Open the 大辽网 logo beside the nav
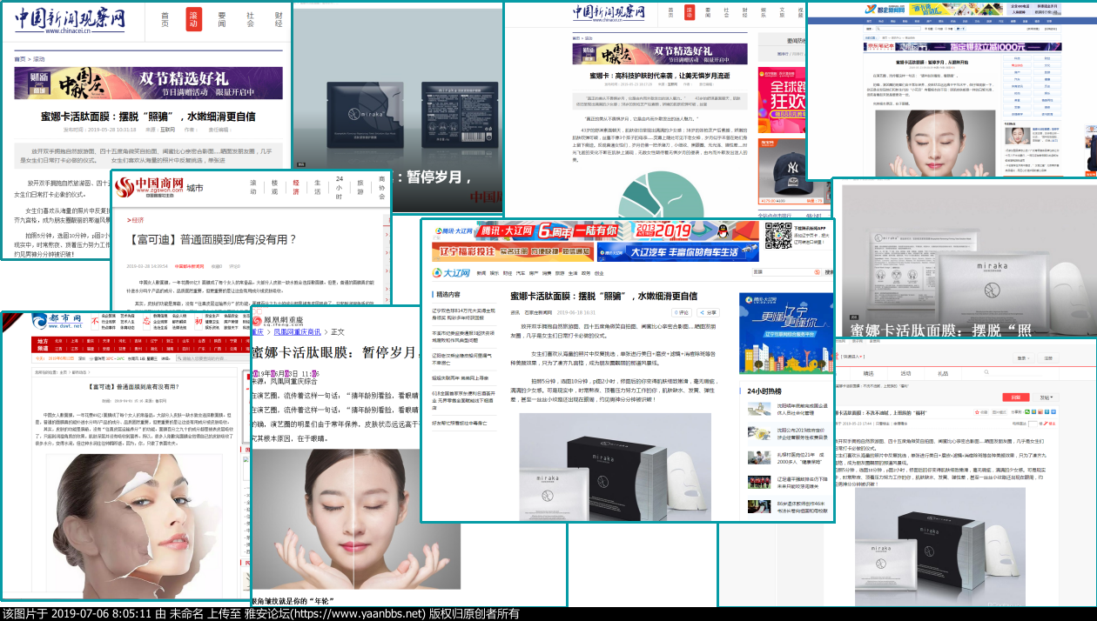This screenshot has width=1097, height=621. click(451, 273)
